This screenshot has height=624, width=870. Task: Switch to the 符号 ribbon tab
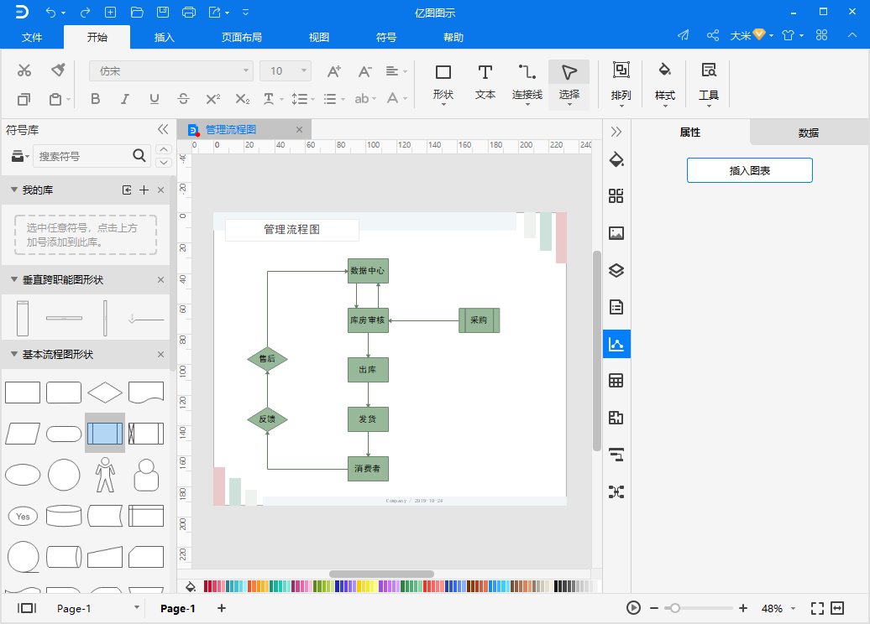point(386,37)
